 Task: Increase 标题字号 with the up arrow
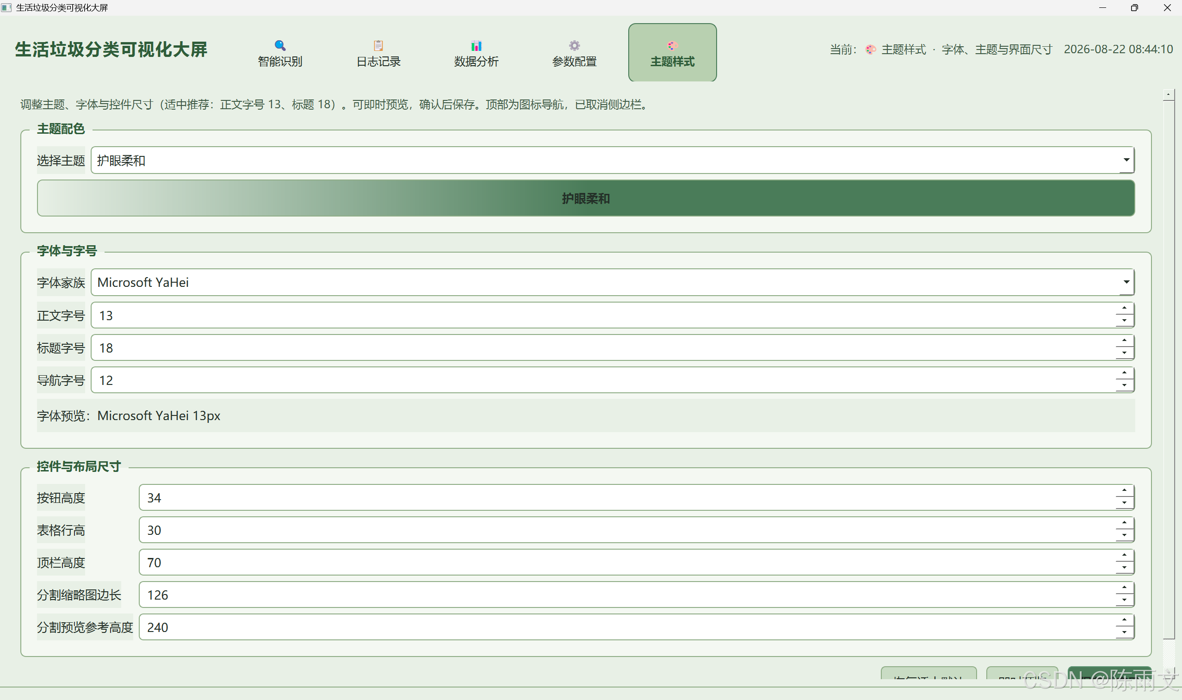[1124, 341]
